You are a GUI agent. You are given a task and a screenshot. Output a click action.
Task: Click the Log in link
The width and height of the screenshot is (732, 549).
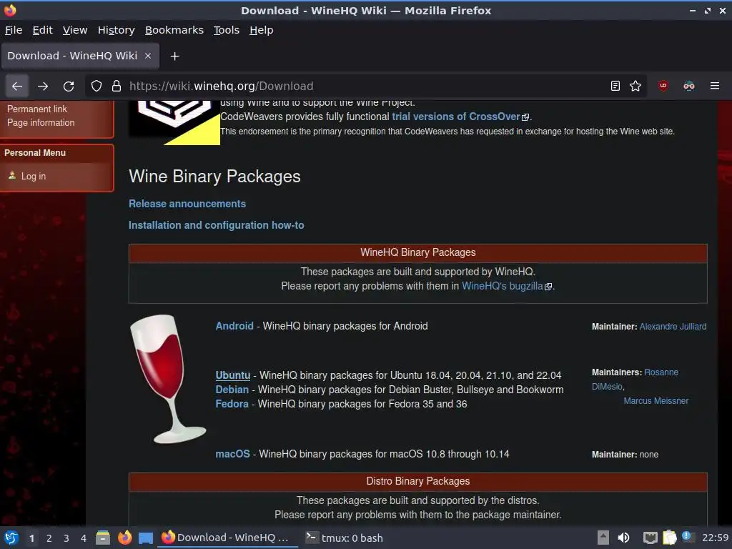coord(33,176)
